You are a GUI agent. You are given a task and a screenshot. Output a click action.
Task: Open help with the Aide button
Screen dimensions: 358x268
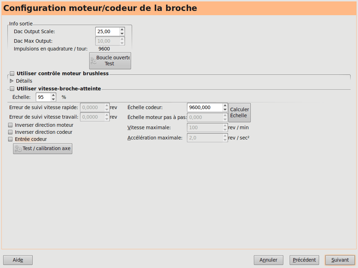[x=18, y=260]
